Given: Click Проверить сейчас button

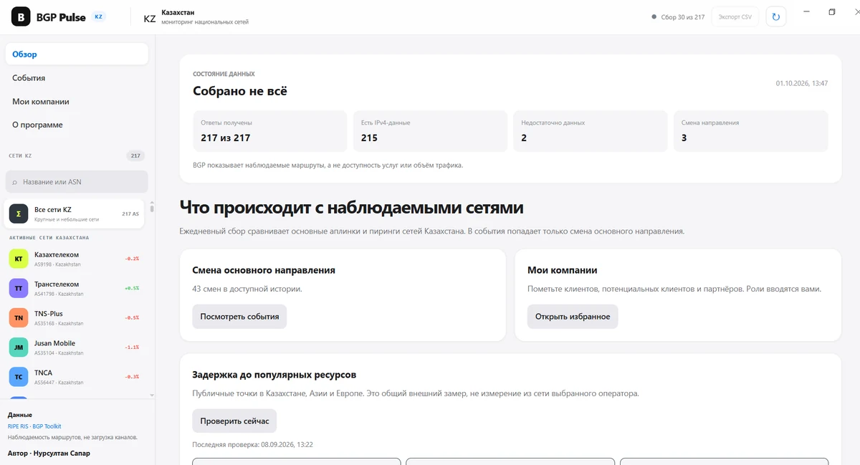Looking at the screenshot, I should click(x=234, y=421).
